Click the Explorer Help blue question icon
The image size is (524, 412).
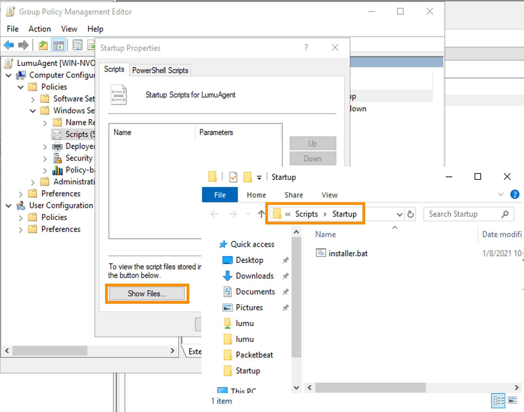pos(515,194)
